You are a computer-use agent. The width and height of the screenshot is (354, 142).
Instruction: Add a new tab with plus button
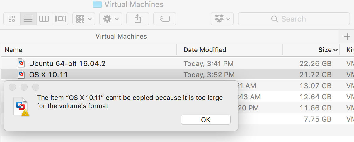pyautogui.click(x=347, y=37)
